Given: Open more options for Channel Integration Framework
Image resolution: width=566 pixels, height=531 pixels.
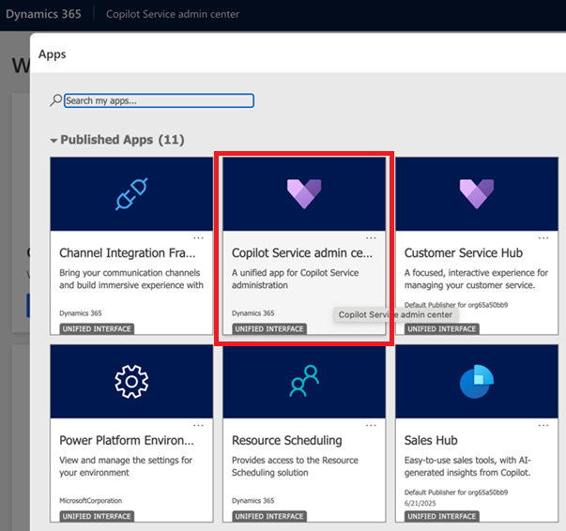Looking at the screenshot, I should pyautogui.click(x=198, y=238).
